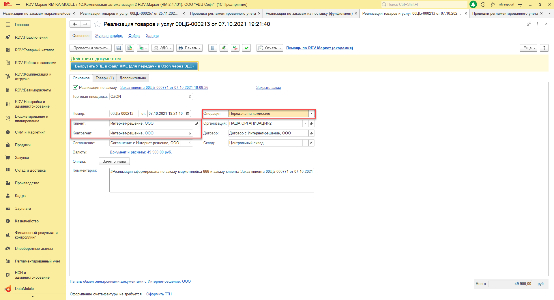Switch to the Товары (1) tab
Screen dimensions: 554x300
tap(105, 78)
